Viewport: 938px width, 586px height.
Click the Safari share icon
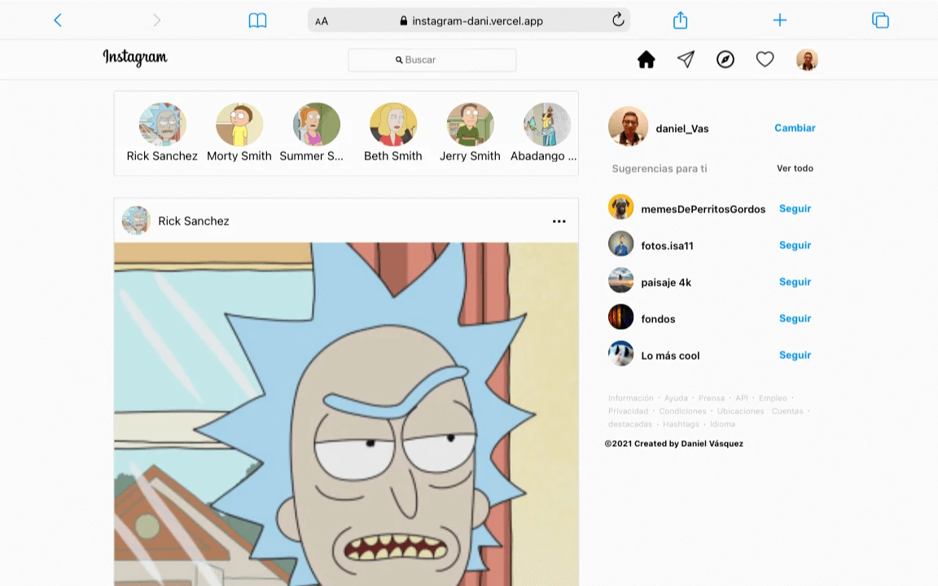(x=680, y=20)
